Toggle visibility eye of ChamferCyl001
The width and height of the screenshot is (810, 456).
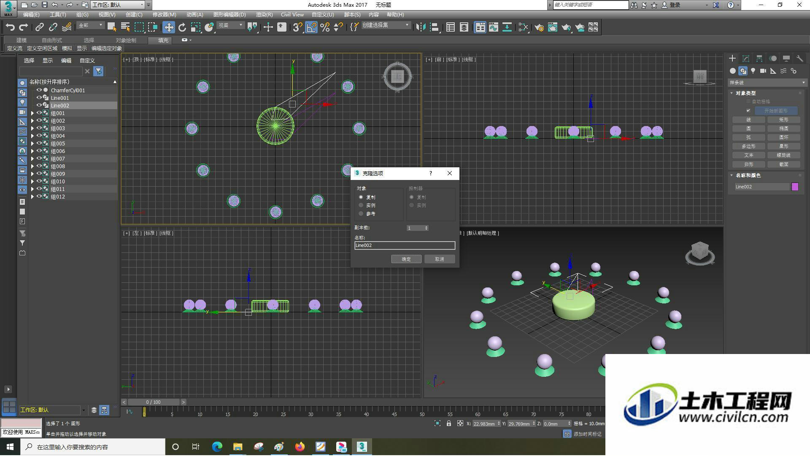tap(39, 90)
